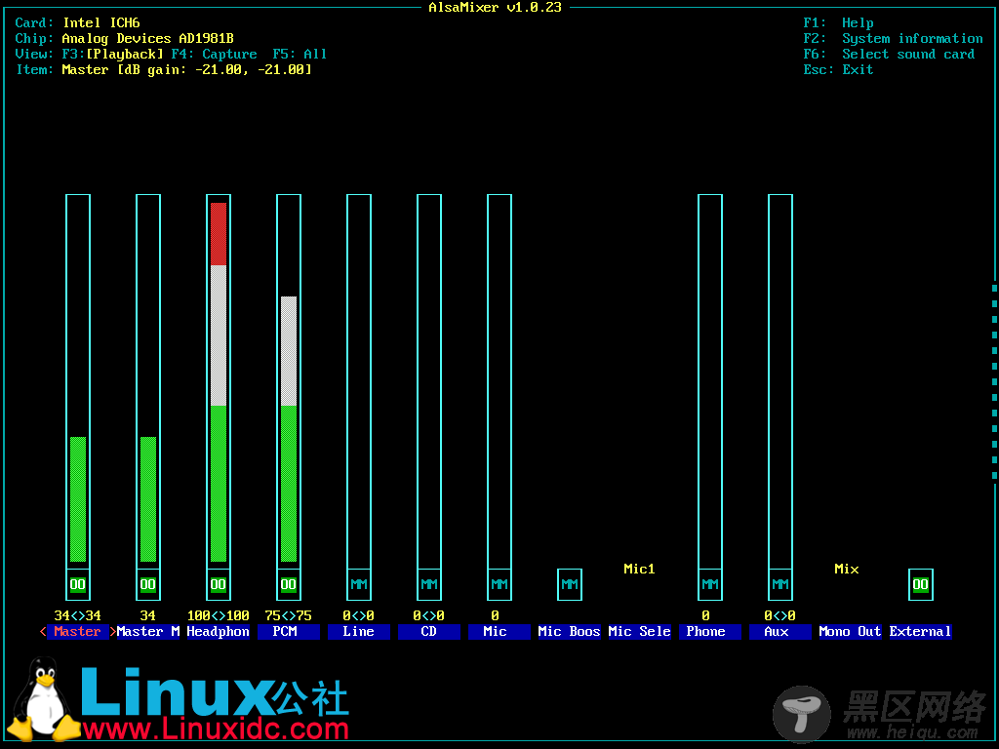Click the 75<>75 PCM level value
This screenshot has width=999, height=749.
[289, 616]
